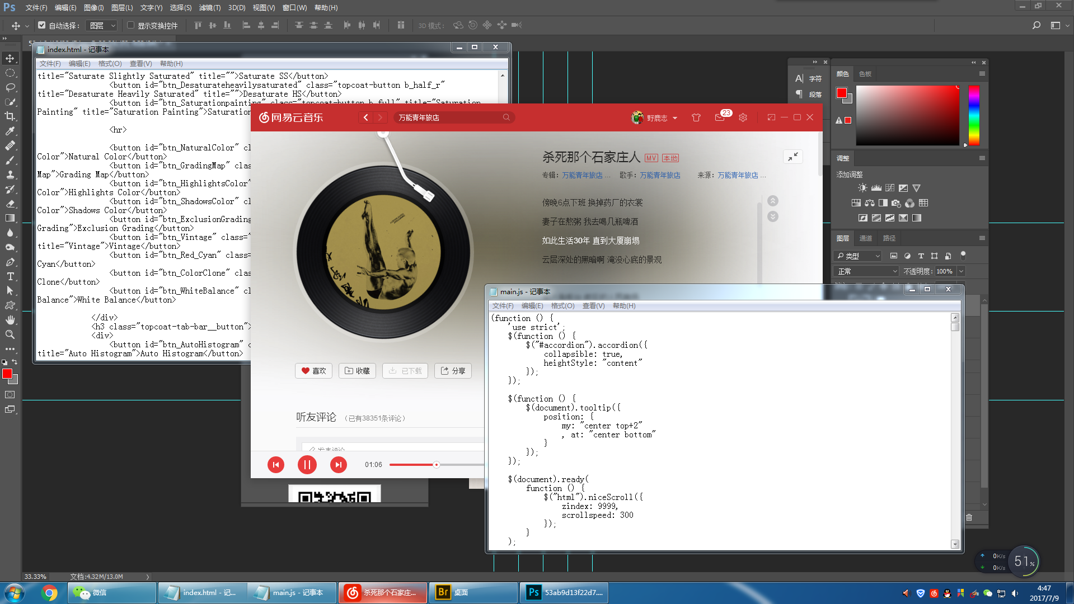
Task: Click the Collect button for the song
Action: point(357,371)
